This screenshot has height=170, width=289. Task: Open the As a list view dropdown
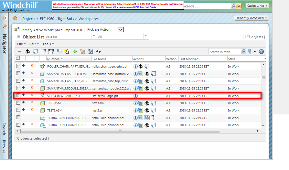click(71, 37)
